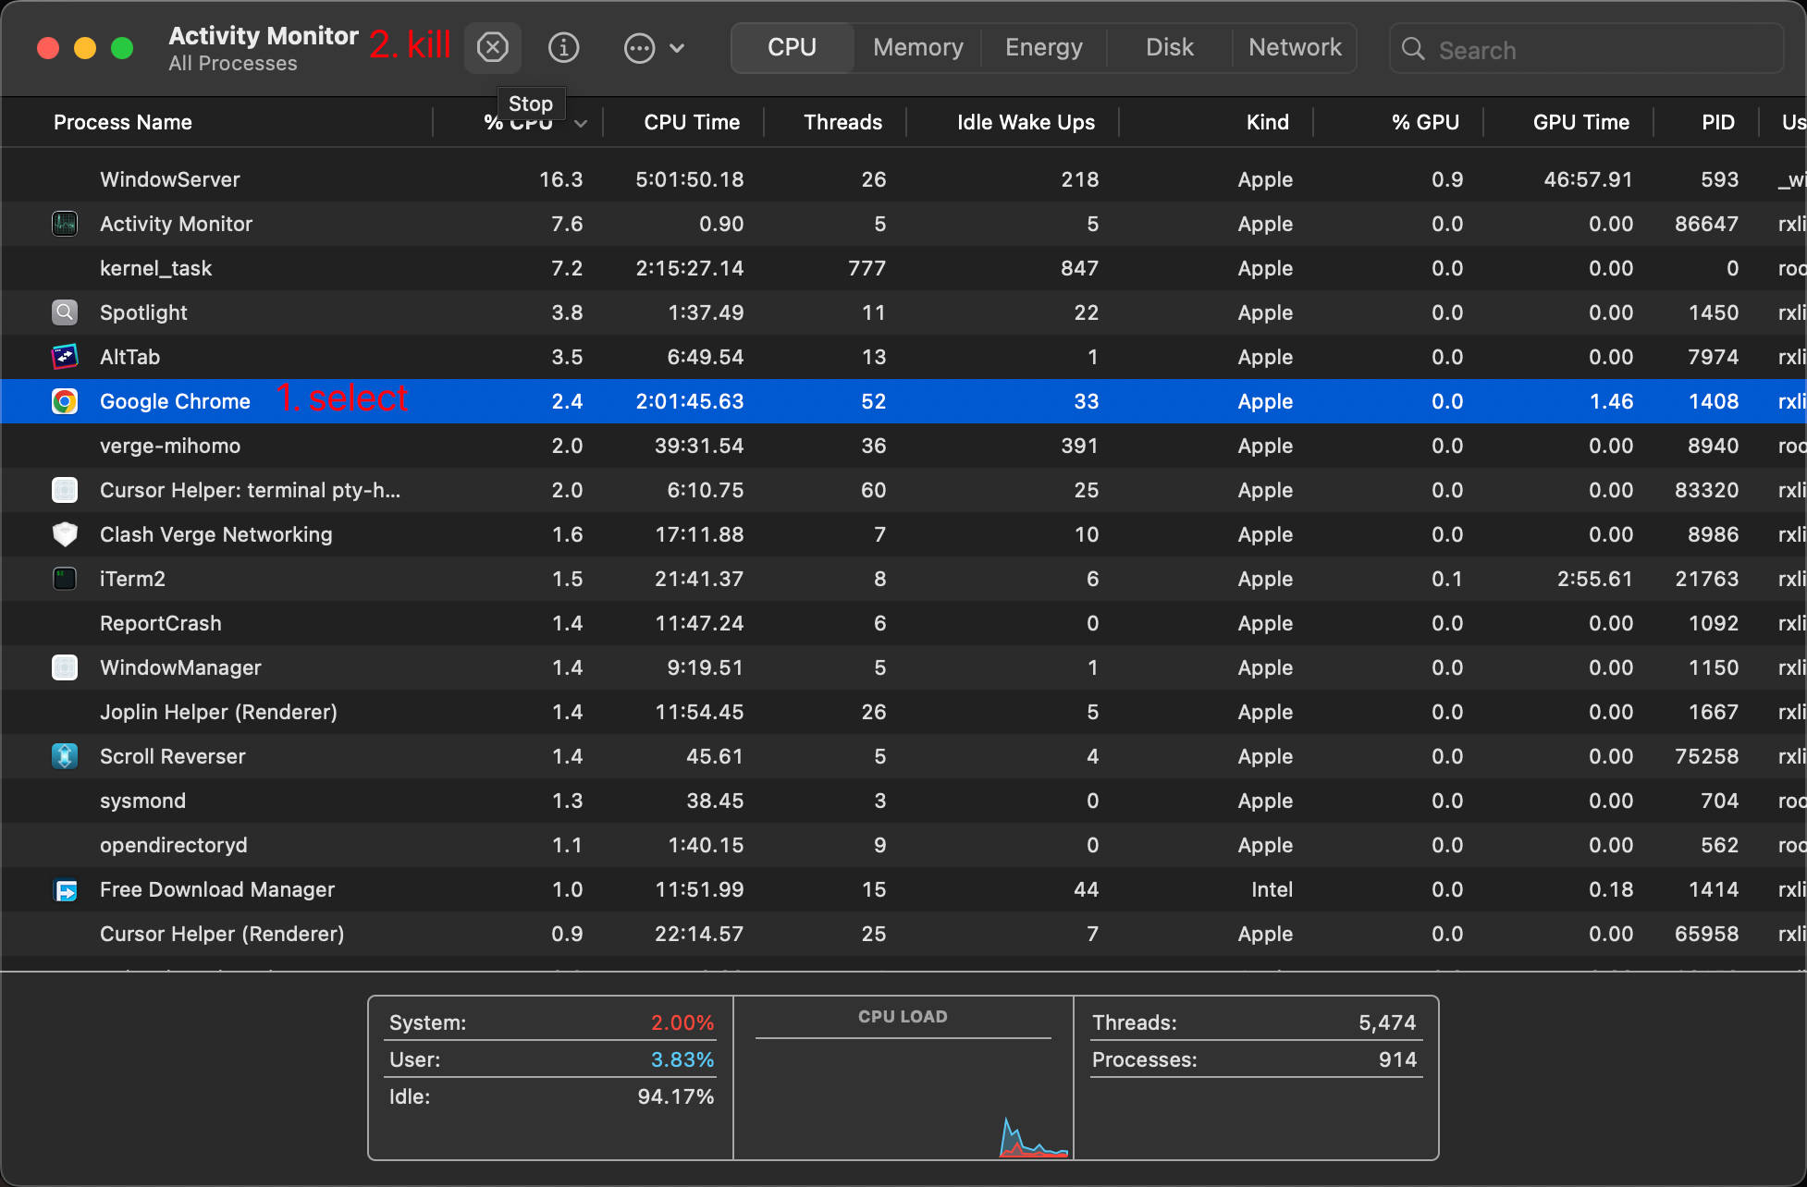Select the sysmond process
The image size is (1807, 1187).
tap(903, 801)
